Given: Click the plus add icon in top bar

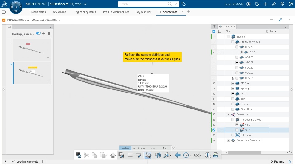Looking at the screenshot, I should click(265, 4).
